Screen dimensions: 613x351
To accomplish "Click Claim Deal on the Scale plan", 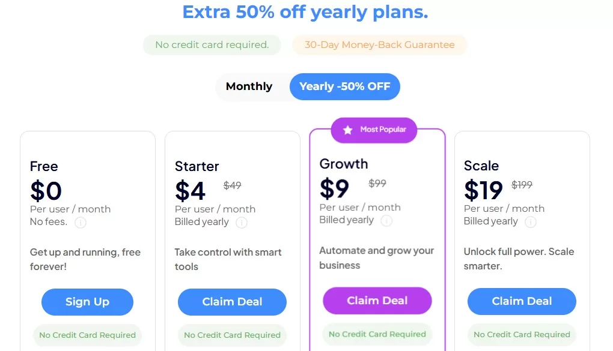I will coord(521,302).
